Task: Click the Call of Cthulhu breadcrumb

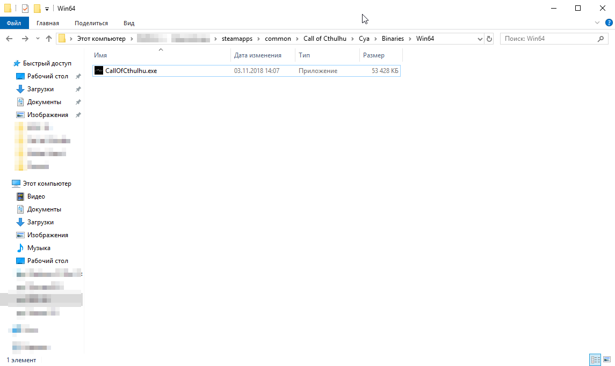Action: tap(325, 39)
